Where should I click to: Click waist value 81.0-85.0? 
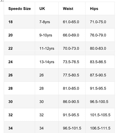point(72,88)
